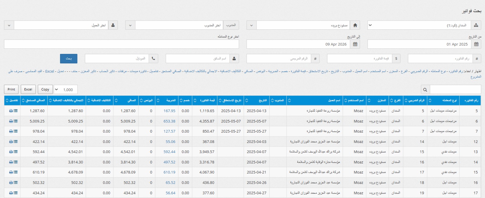Screen dimensions: 485x198
Task: Click the قيمة الفاتوره input field
Action: tap(360, 58)
